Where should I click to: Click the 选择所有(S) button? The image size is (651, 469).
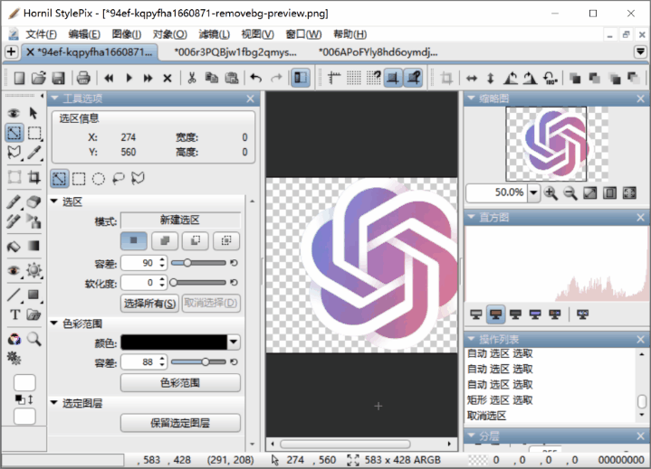(x=149, y=304)
